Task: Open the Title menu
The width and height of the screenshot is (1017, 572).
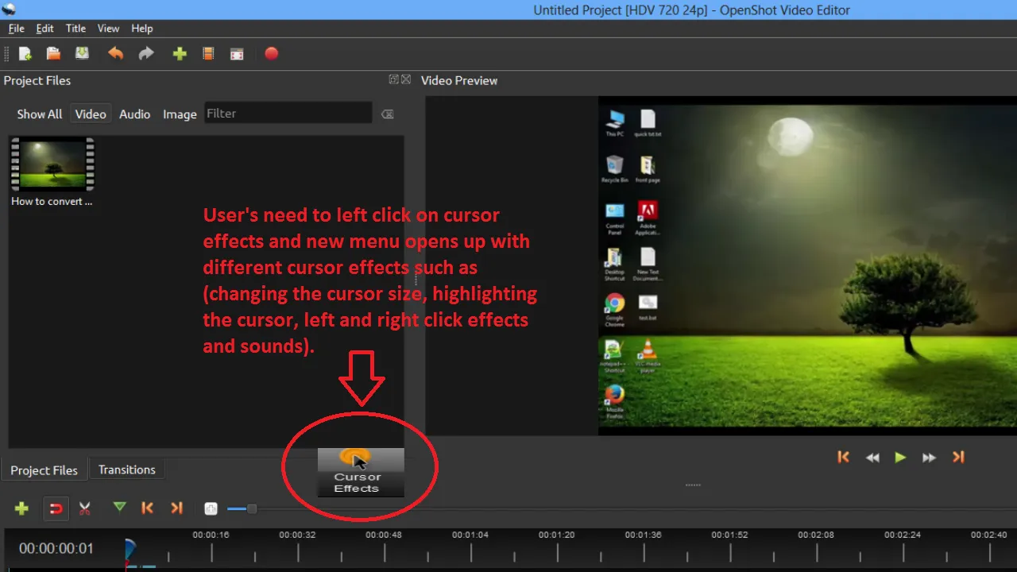Action: (x=75, y=29)
